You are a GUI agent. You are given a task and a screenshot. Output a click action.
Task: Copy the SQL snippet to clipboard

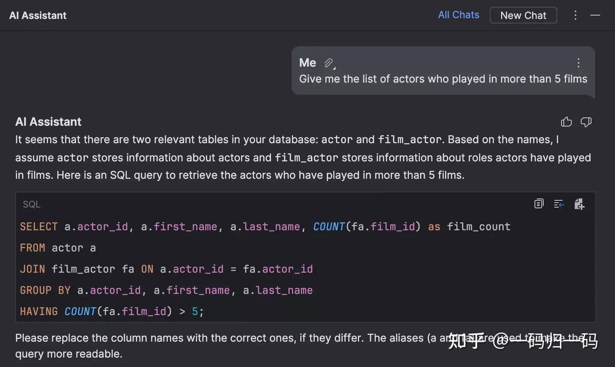point(539,204)
